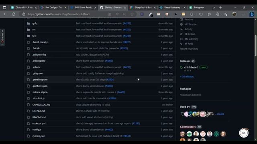Image resolution: width=257 pixels, height=144 pixels.
Task: Click Report repository link
Action: pos(189,49)
